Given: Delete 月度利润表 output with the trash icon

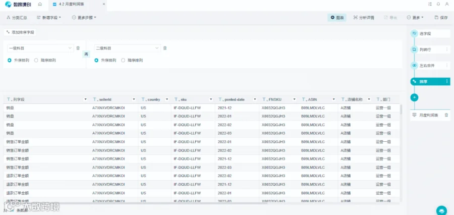Looking at the screenshot, I should pos(446,115).
